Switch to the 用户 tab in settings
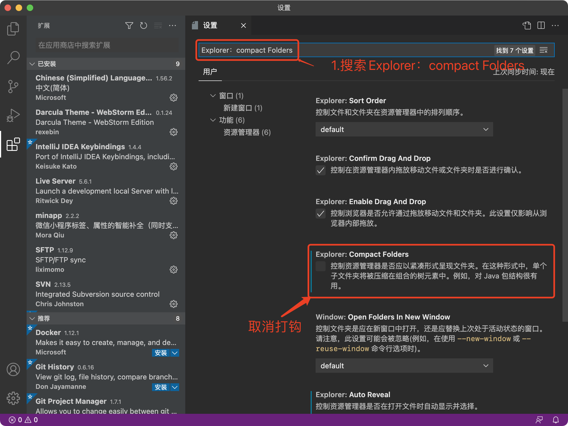568x426 pixels. tap(210, 72)
